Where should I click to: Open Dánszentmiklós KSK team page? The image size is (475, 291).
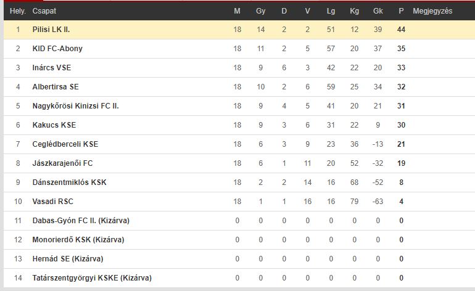pos(69,182)
